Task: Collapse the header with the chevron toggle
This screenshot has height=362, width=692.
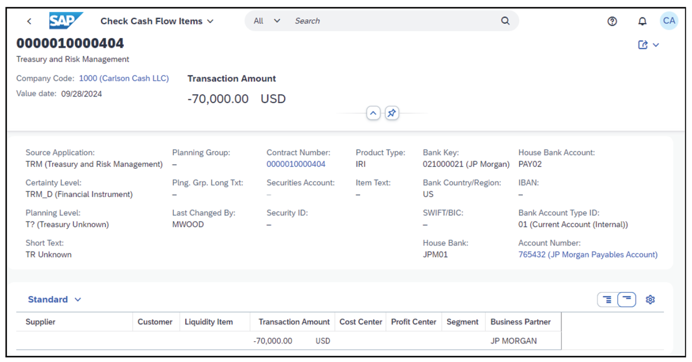Action: pyautogui.click(x=373, y=112)
